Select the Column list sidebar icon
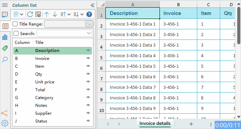Viewport: 241px width, 129px height. (5, 26)
